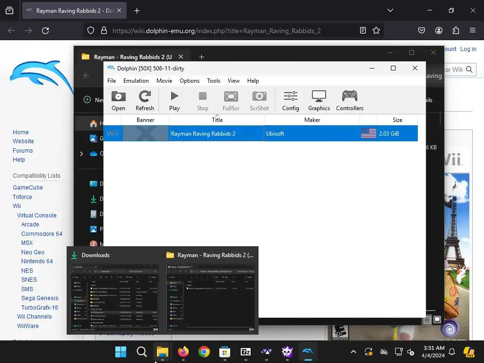
Task: Select the Downloads window thumbnail preview
Action: (x=114, y=297)
